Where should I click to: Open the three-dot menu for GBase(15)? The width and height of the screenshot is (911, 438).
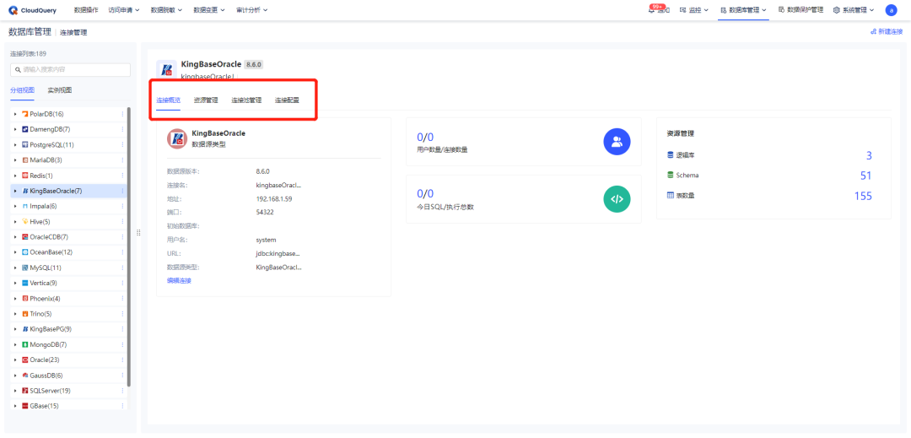(122, 405)
